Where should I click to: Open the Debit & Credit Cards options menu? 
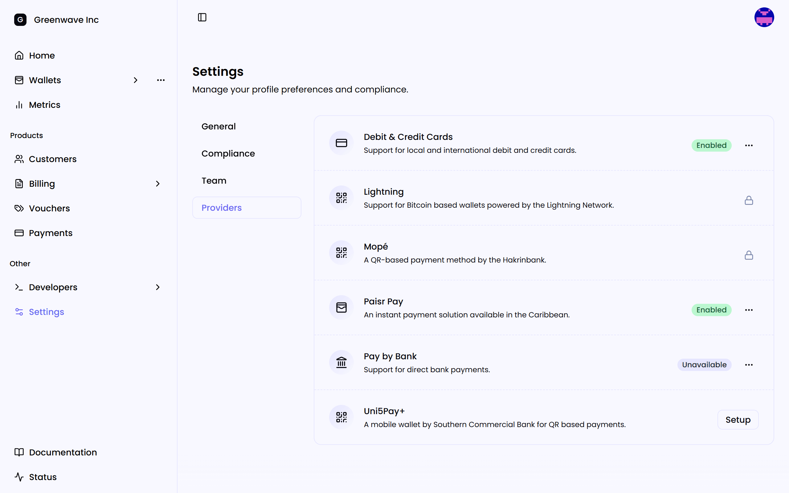[x=749, y=145]
